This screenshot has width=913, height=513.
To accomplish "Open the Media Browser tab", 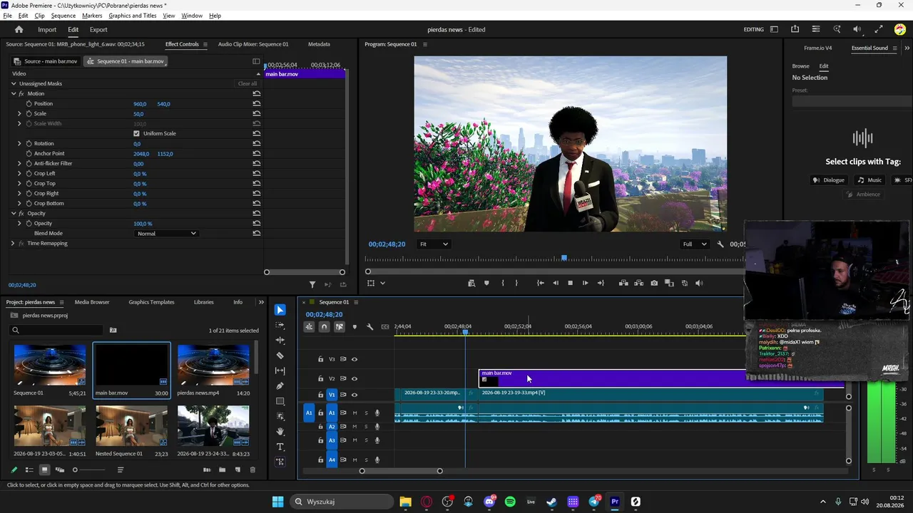I will pyautogui.click(x=92, y=302).
